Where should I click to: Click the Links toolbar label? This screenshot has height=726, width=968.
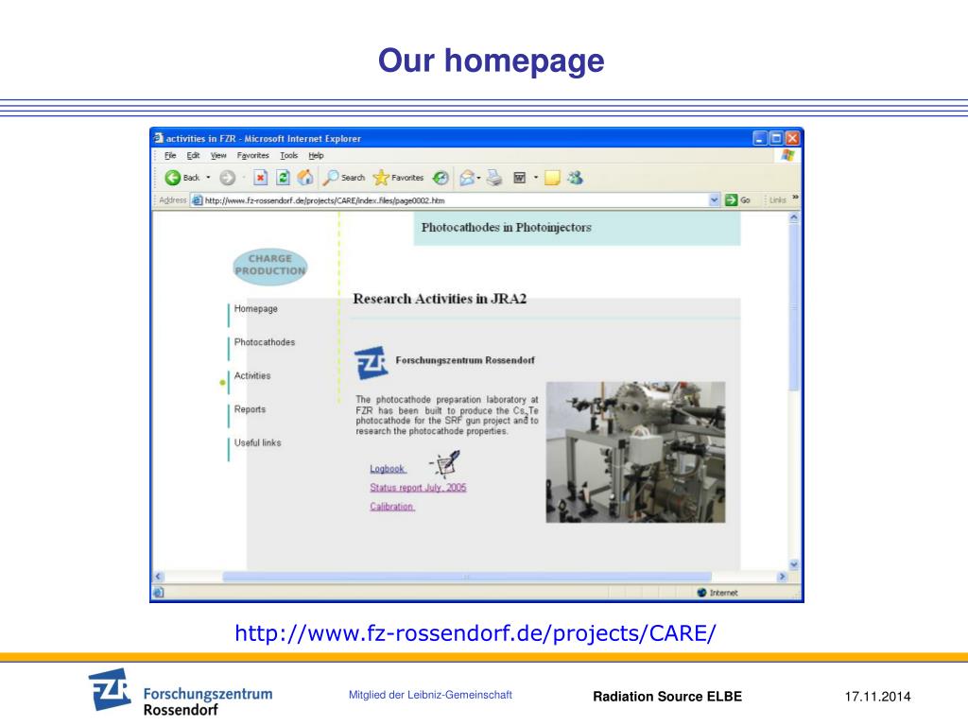[777, 200]
